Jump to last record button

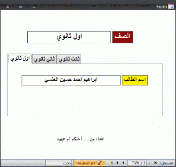117,163
